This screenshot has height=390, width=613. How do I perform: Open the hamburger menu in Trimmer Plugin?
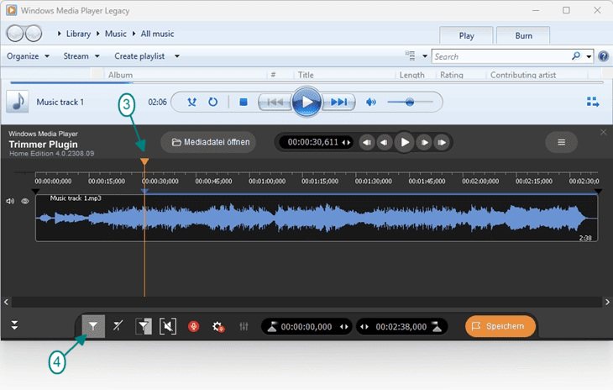[x=562, y=142]
